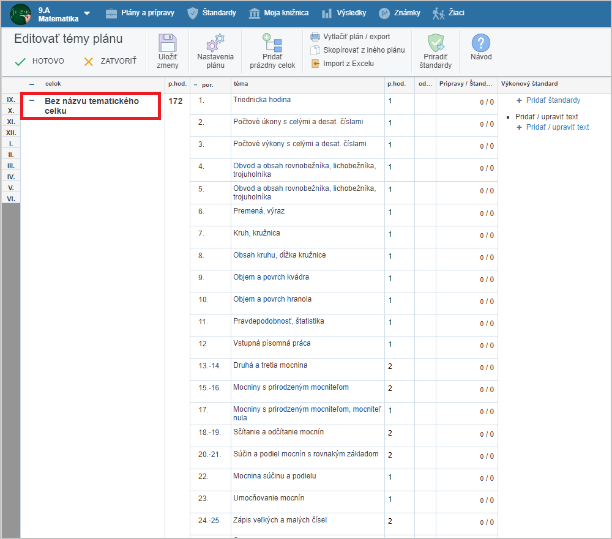Click the HOTOVO button
The image size is (612, 539).
coord(40,61)
